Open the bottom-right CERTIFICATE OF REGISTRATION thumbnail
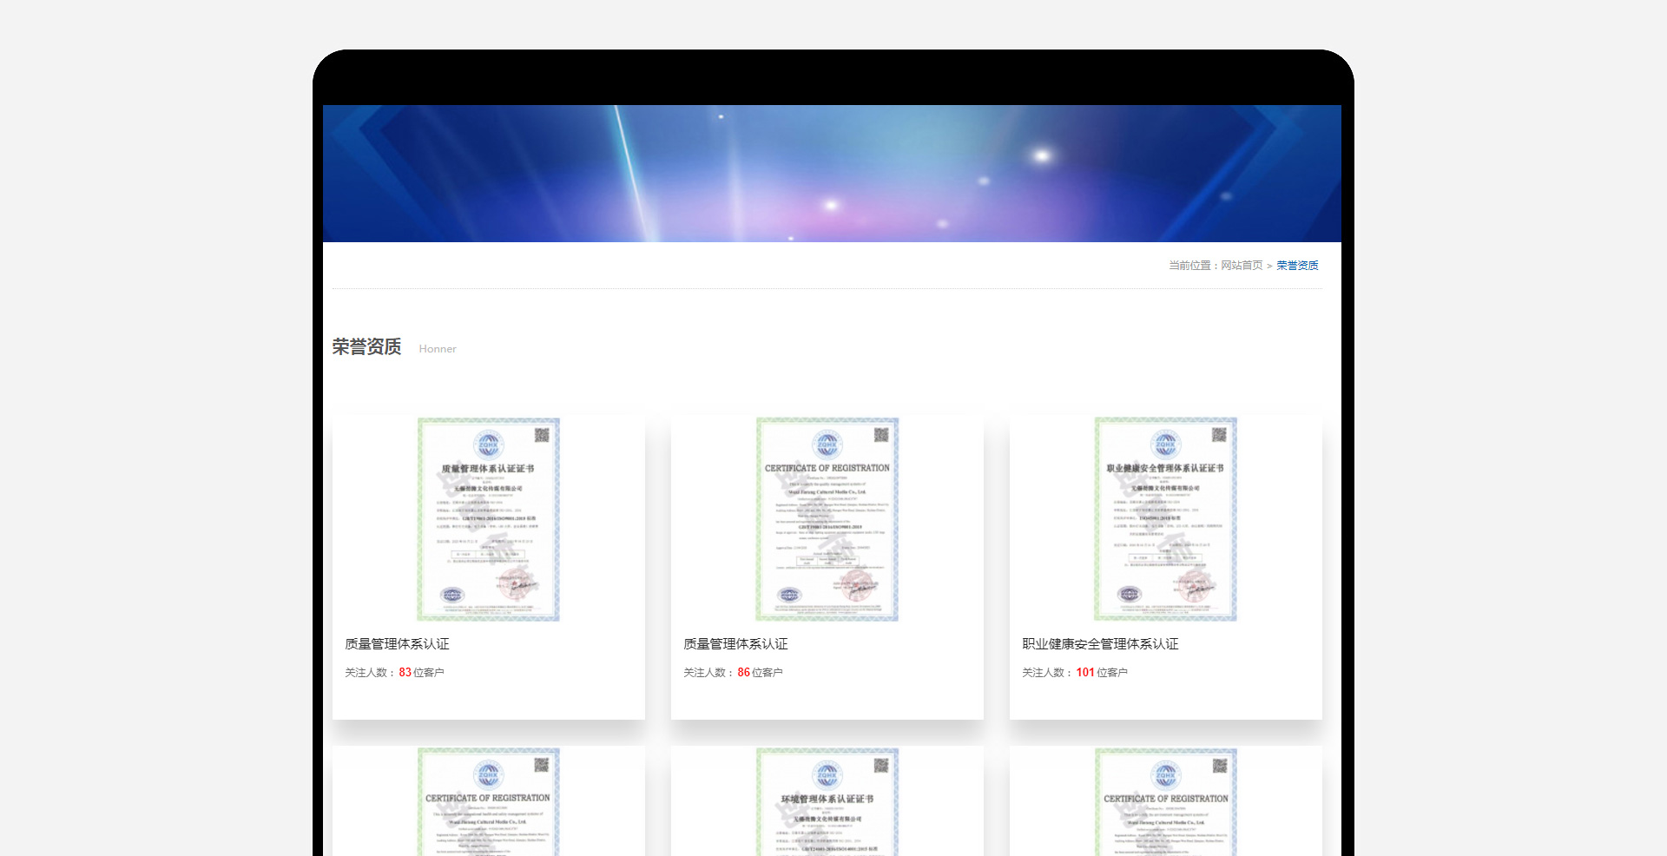Viewport: 1667px width, 856px height. point(1165,801)
